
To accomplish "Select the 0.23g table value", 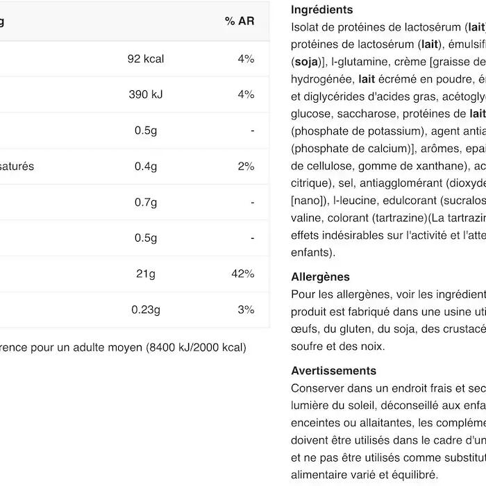I will 146,310.
